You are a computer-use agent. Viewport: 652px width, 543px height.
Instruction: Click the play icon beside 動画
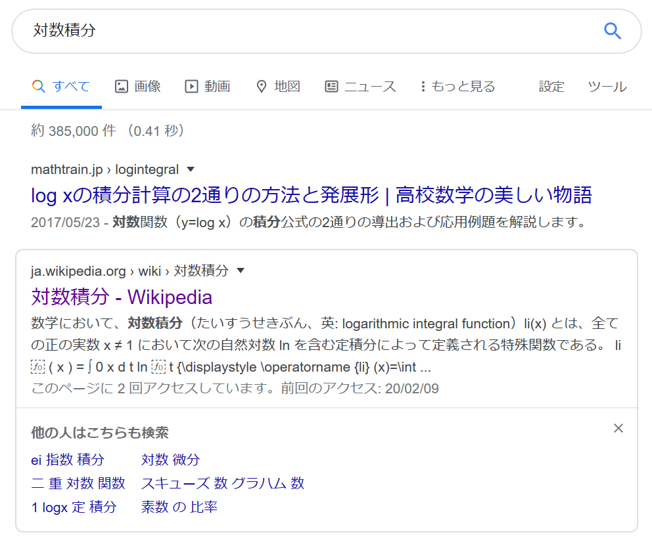[x=190, y=86]
